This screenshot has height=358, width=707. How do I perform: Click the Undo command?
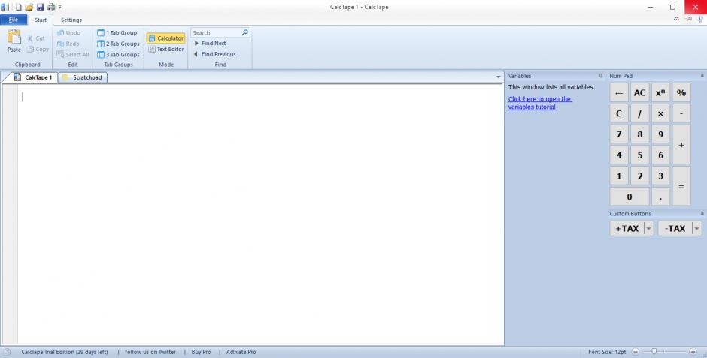click(68, 33)
